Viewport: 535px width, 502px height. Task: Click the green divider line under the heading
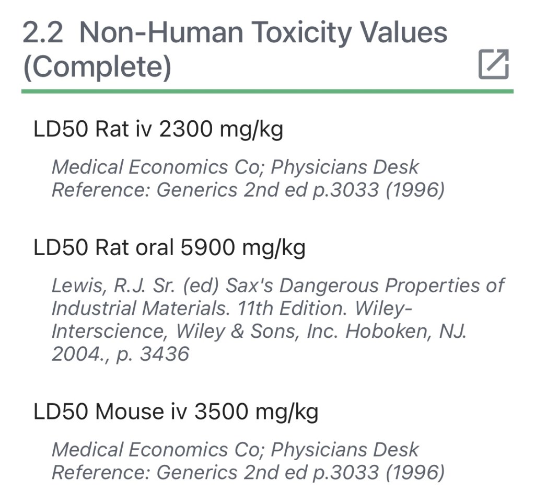[x=267, y=92]
